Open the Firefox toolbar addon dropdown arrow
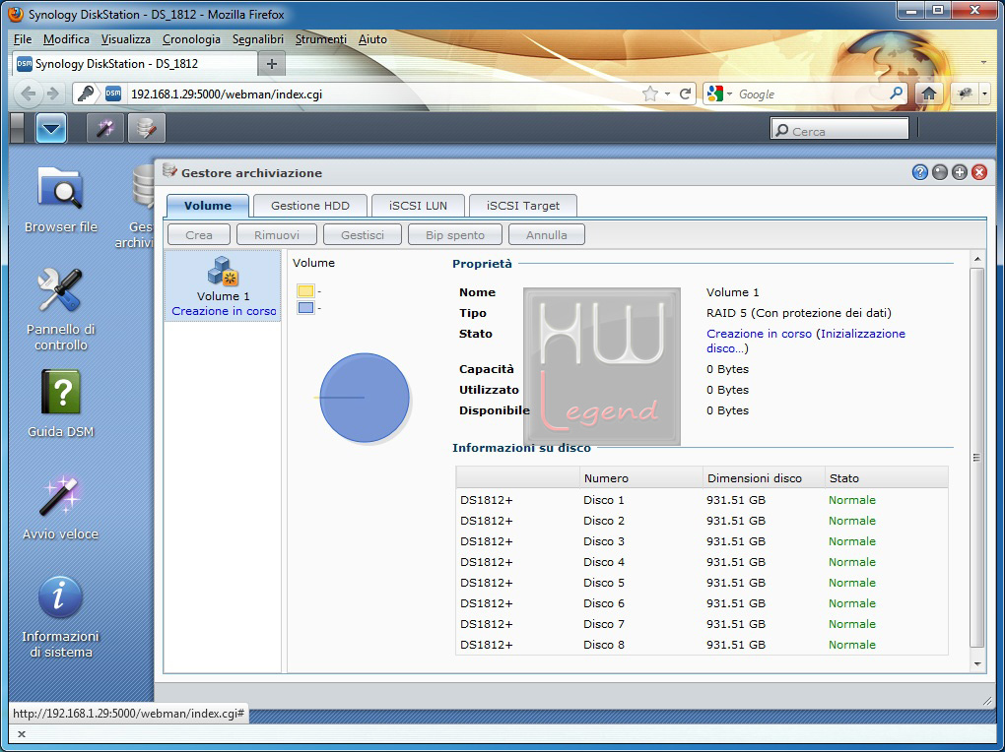This screenshot has height=752, width=1005. (x=984, y=94)
